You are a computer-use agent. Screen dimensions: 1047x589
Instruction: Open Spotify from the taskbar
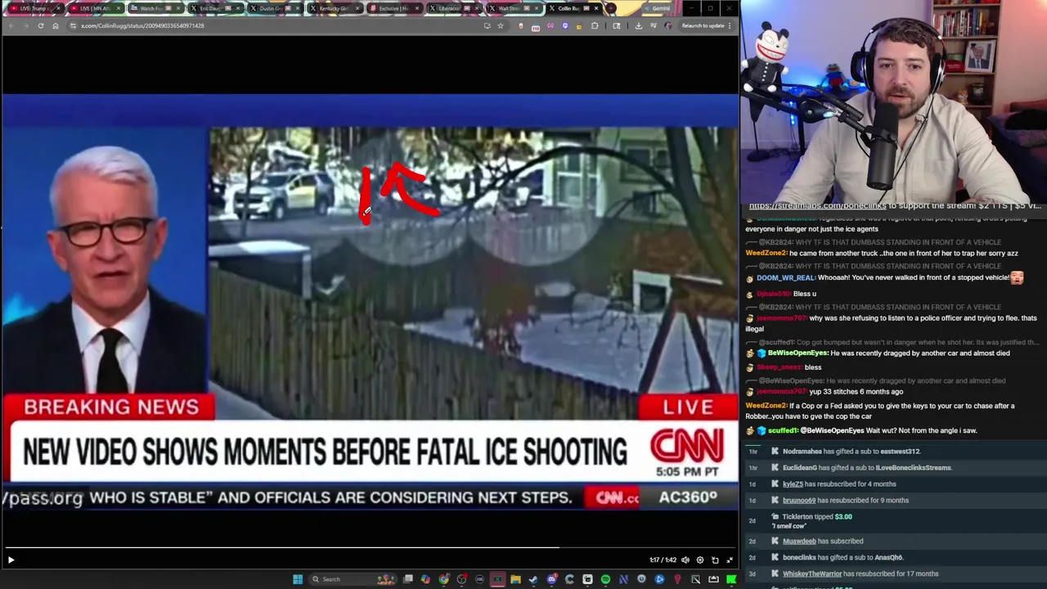coord(605,579)
